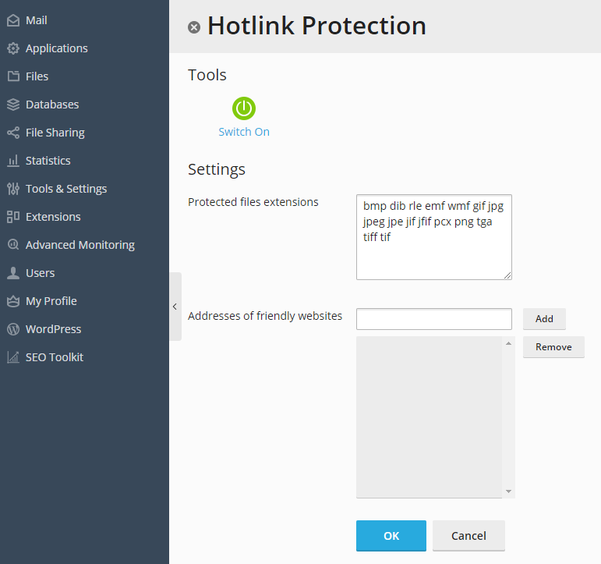The height and width of the screenshot is (564, 601).
Task: Open Statistics via its bar chart icon
Action: (13, 161)
